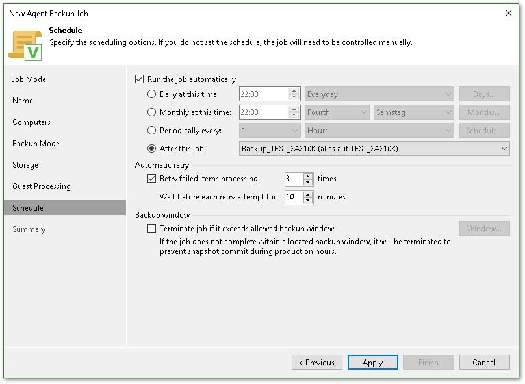Image resolution: width=525 pixels, height=384 pixels.
Task: Go back with the Previous button
Action: 316,363
